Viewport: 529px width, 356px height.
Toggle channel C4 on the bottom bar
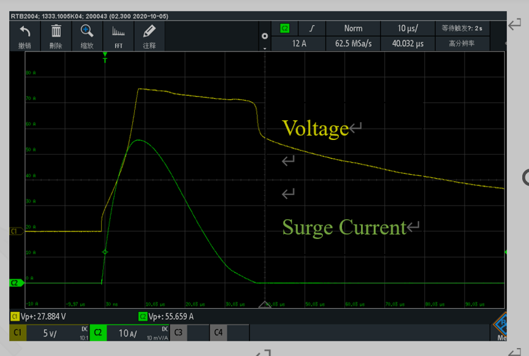click(x=218, y=333)
